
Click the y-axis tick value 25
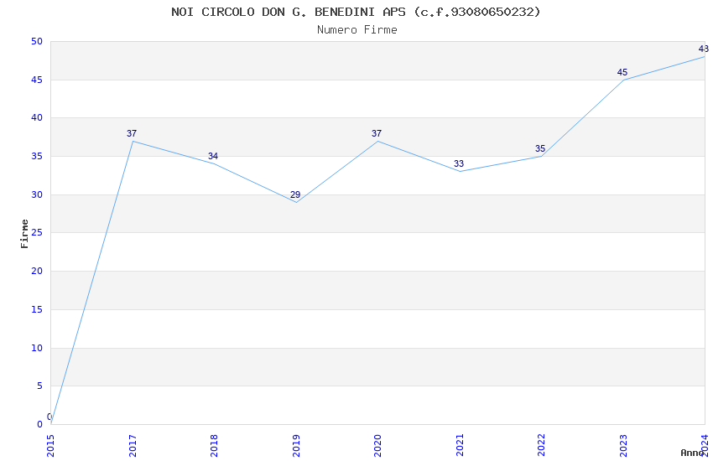pos(37,232)
